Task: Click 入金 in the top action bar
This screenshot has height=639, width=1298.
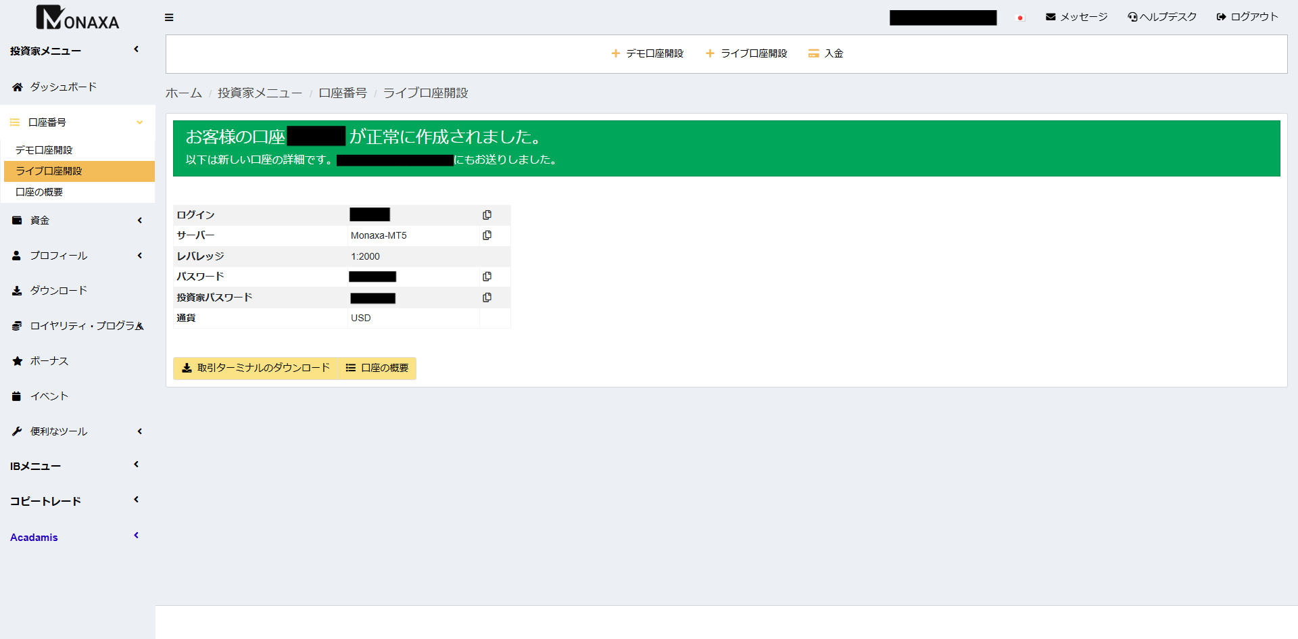Action: 826,53
